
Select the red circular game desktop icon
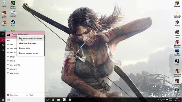pos(177,44)
